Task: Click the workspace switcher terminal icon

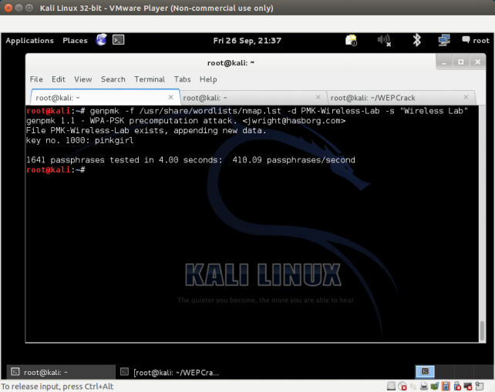Action: pyautogui.click(x=425, y=372)
